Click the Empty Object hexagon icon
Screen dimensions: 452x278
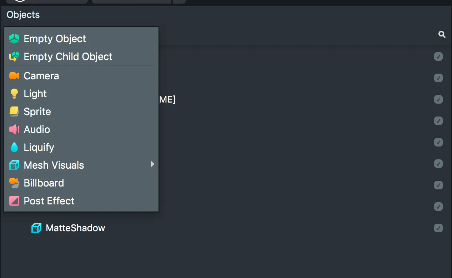tap(15, 38)
